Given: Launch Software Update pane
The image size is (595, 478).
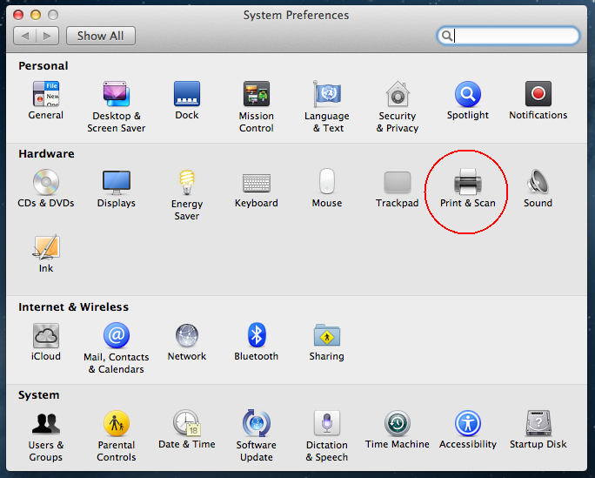Looking at the screenshot, I should (257, 424).
